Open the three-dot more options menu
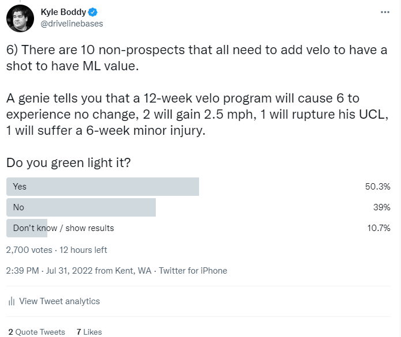Viewport: 401px width, 337px height. click(385, 12)
